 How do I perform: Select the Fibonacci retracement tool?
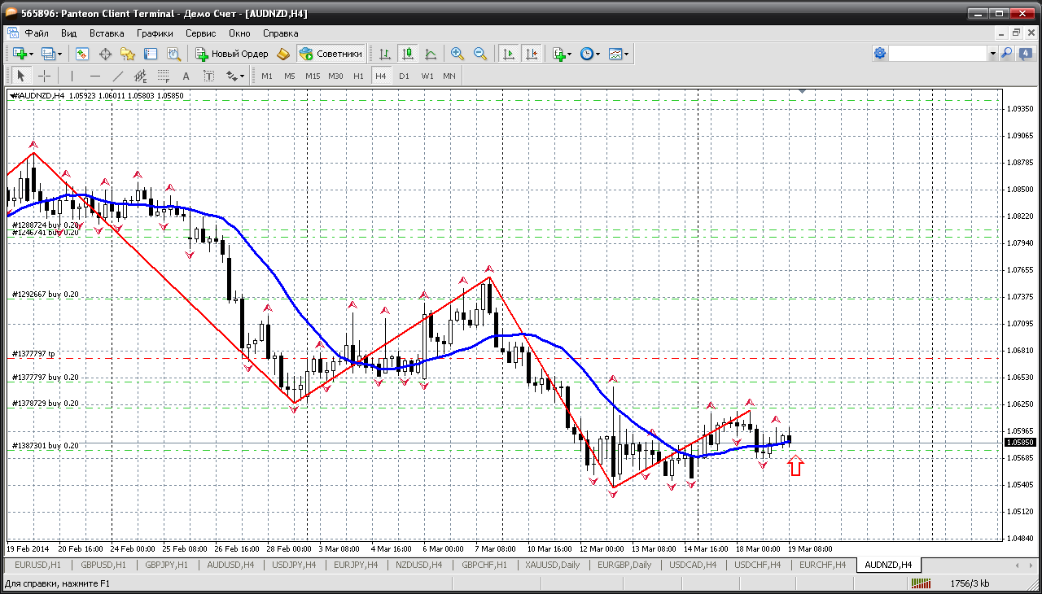pyautogui.click(x=163, y=76)
